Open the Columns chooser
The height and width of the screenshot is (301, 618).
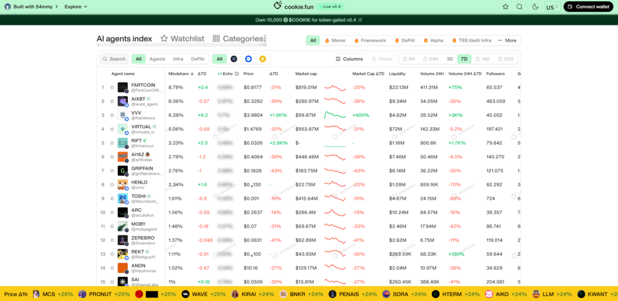(x=349, y=59)
